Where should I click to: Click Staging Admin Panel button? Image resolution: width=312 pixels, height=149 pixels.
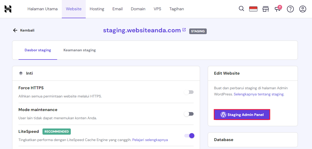242,115
